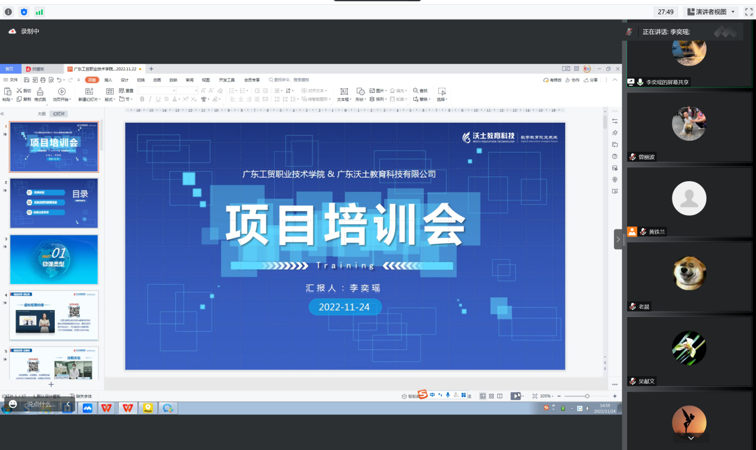The image size is (756, 450).
Task: Open the Picture (图片) dropdown arrow
Action: click(x=386, y=91)
